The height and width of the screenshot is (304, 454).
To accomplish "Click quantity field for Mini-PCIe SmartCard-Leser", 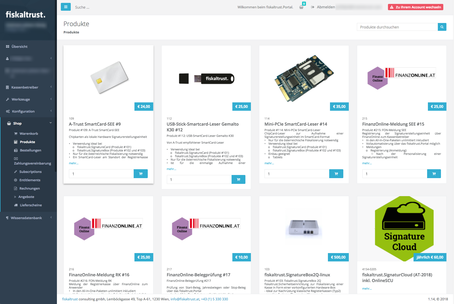I will pyautogui.click(x=297, y=174).
